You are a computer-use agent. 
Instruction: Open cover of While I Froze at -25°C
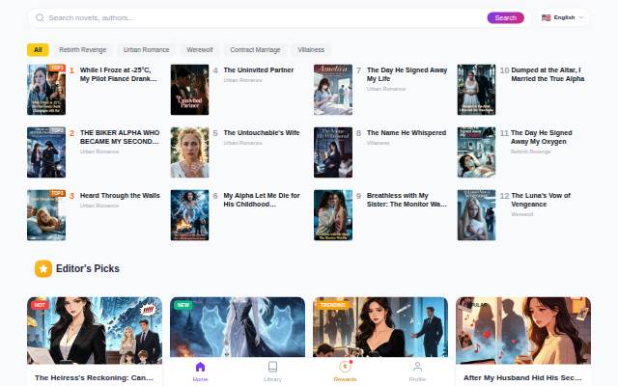pos(46,90)
